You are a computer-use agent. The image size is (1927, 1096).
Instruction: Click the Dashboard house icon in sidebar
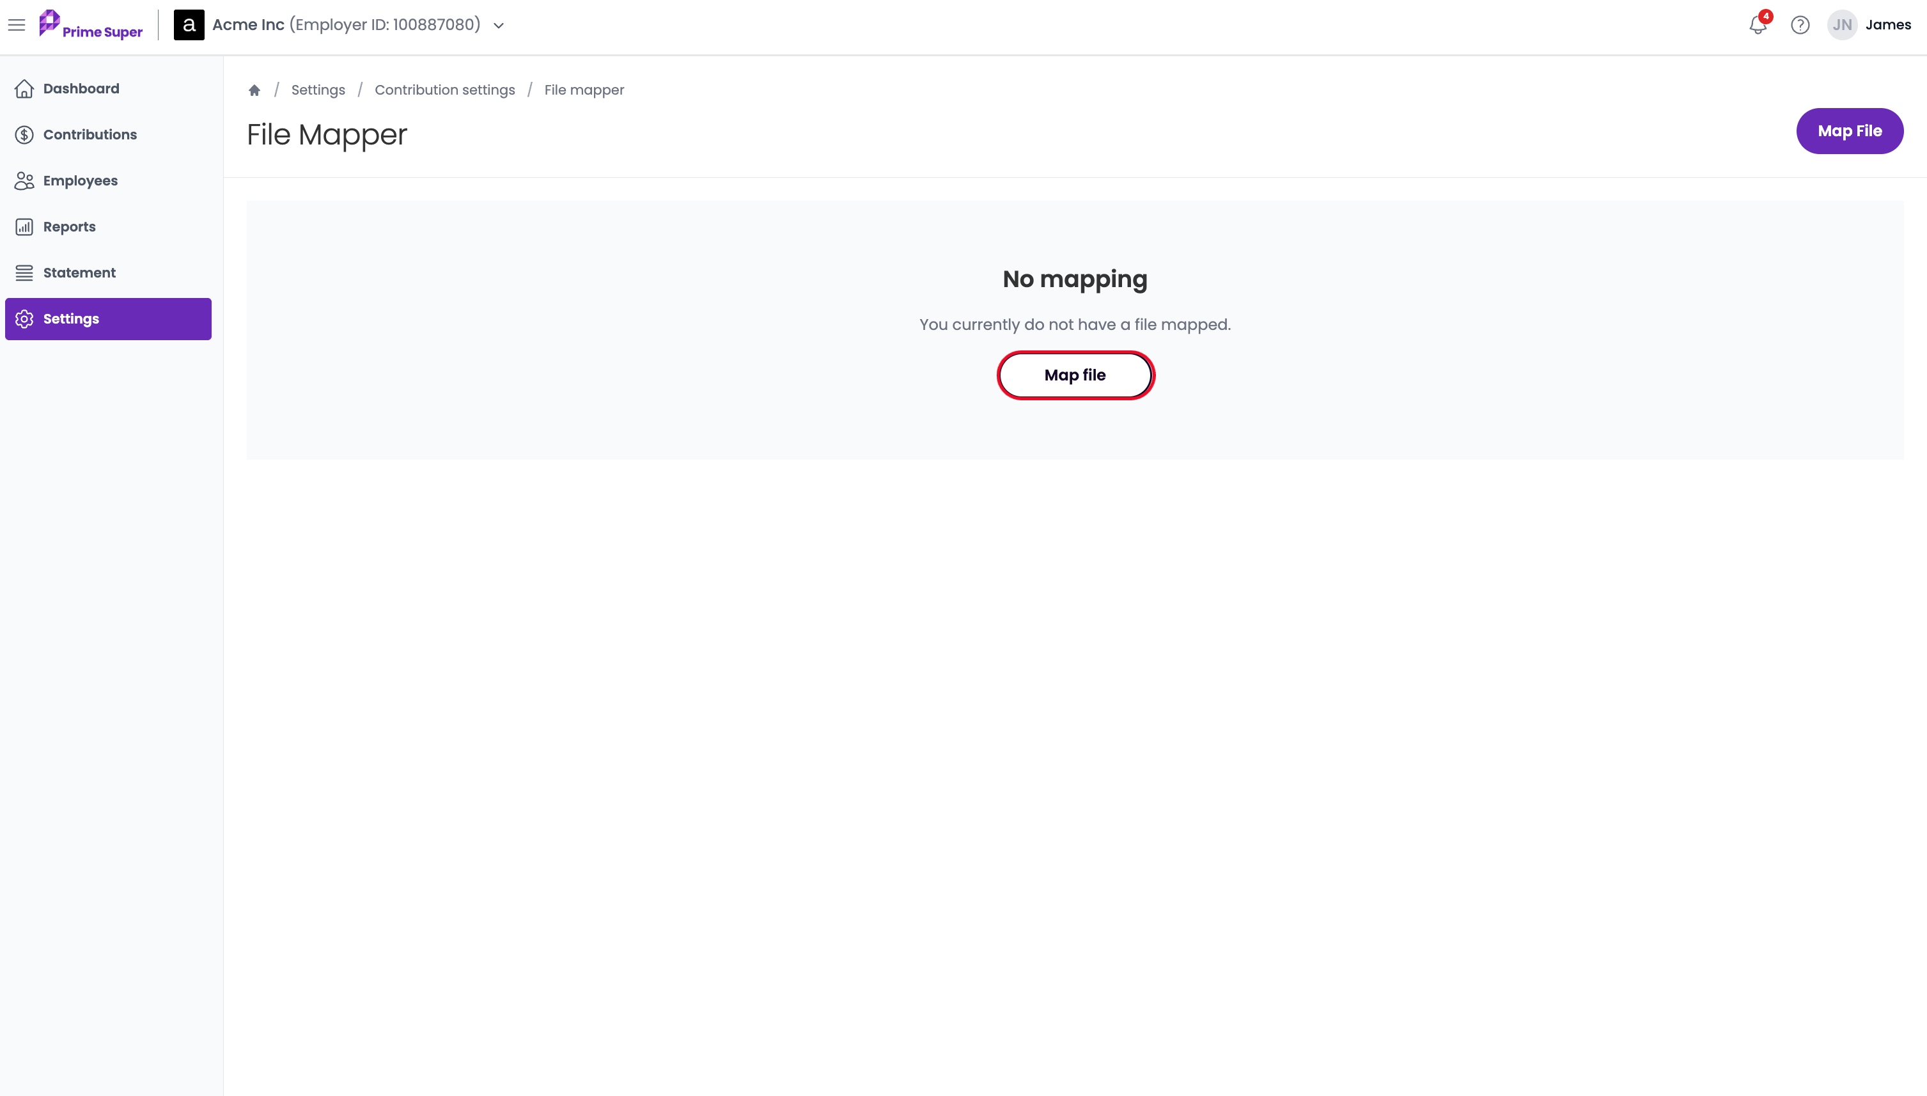tap(24, 89)
